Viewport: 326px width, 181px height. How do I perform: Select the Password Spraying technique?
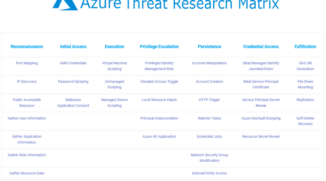[73, 82]
